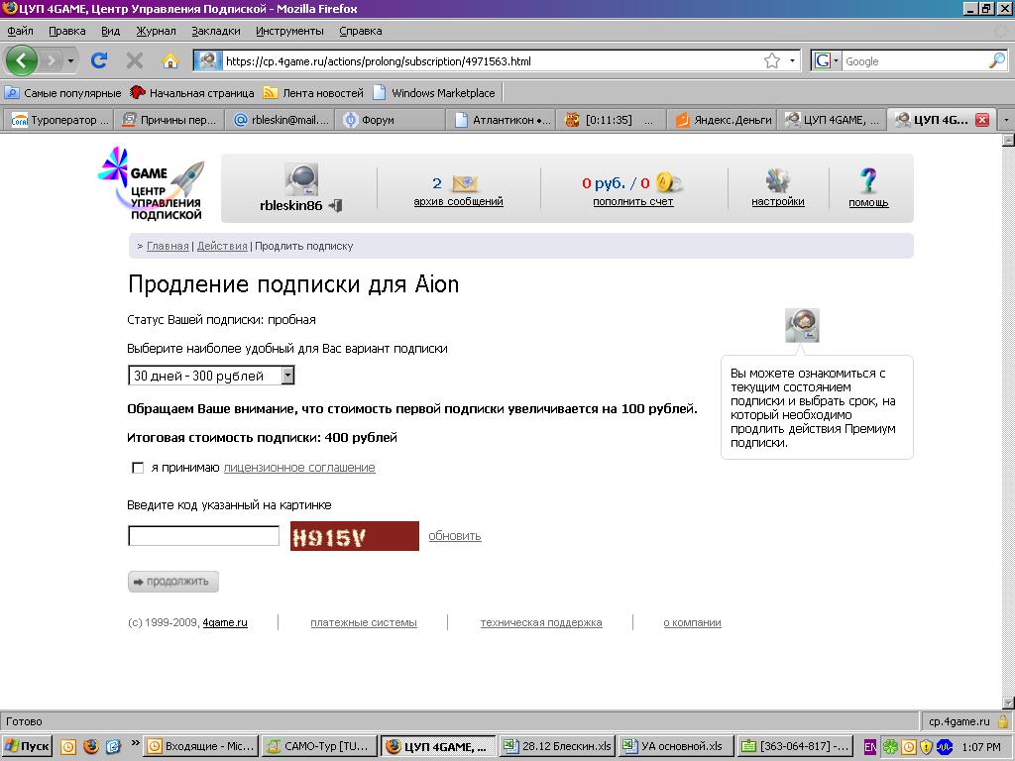Open settings via the gears icon
This screenshot has height=761, width=1015.
[x=777, y=180]
